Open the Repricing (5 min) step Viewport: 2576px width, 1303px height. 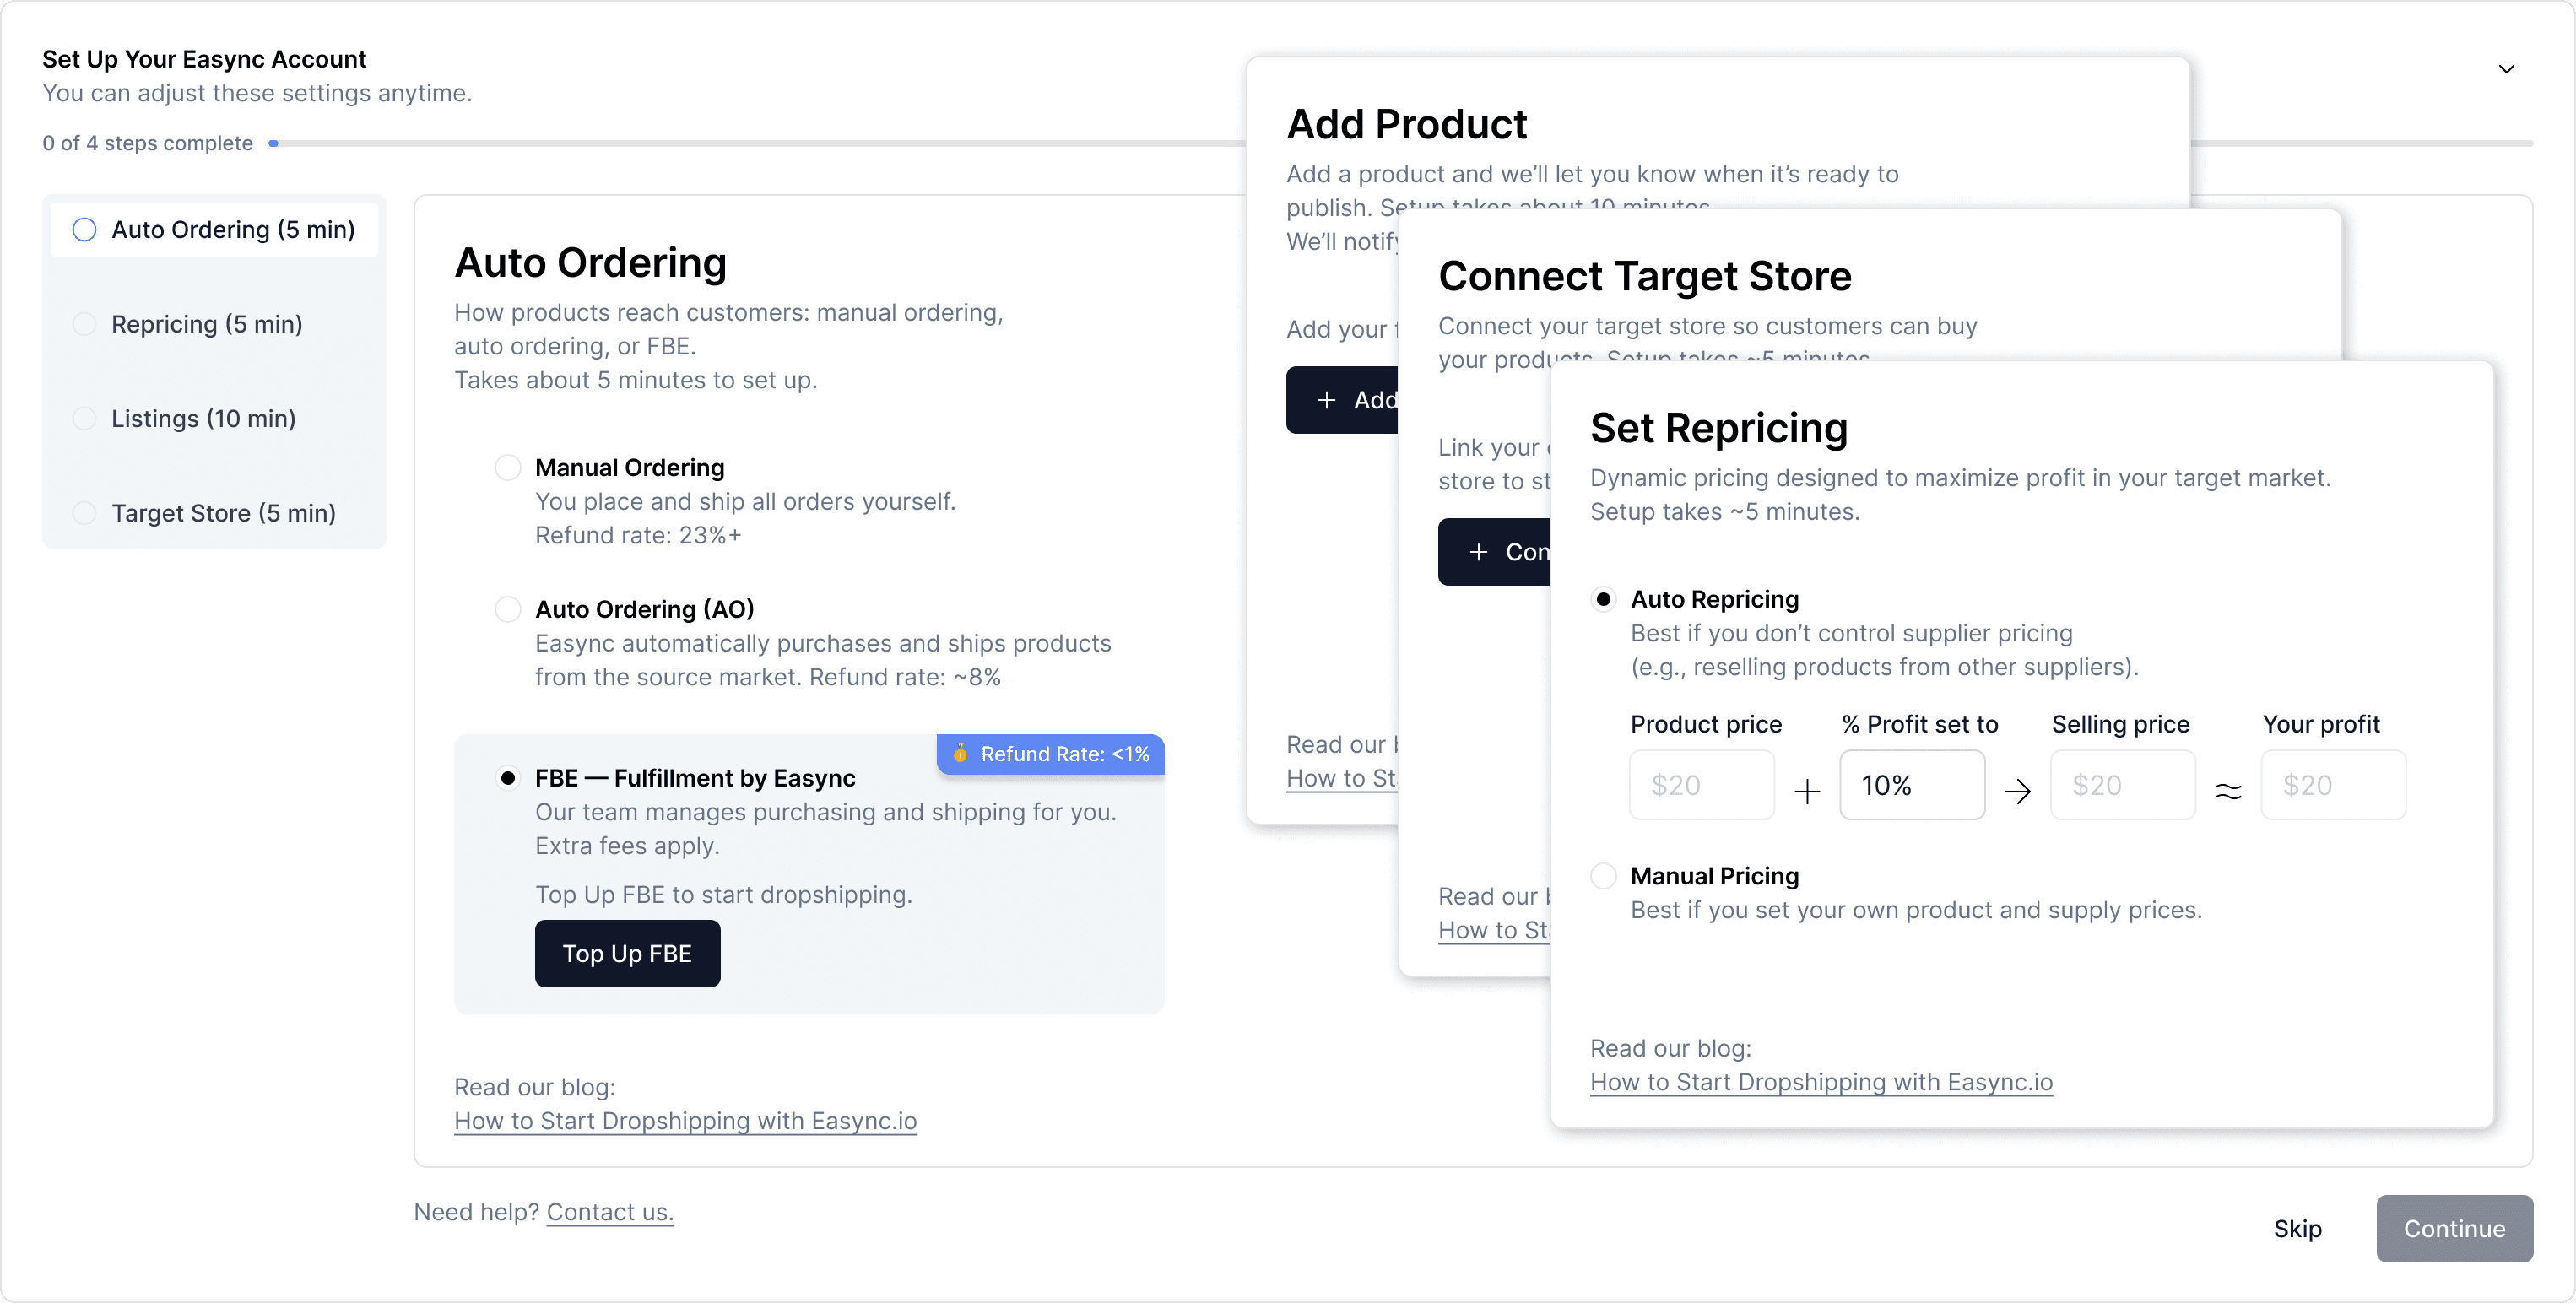pyautogui.click(x=207, y=324)
